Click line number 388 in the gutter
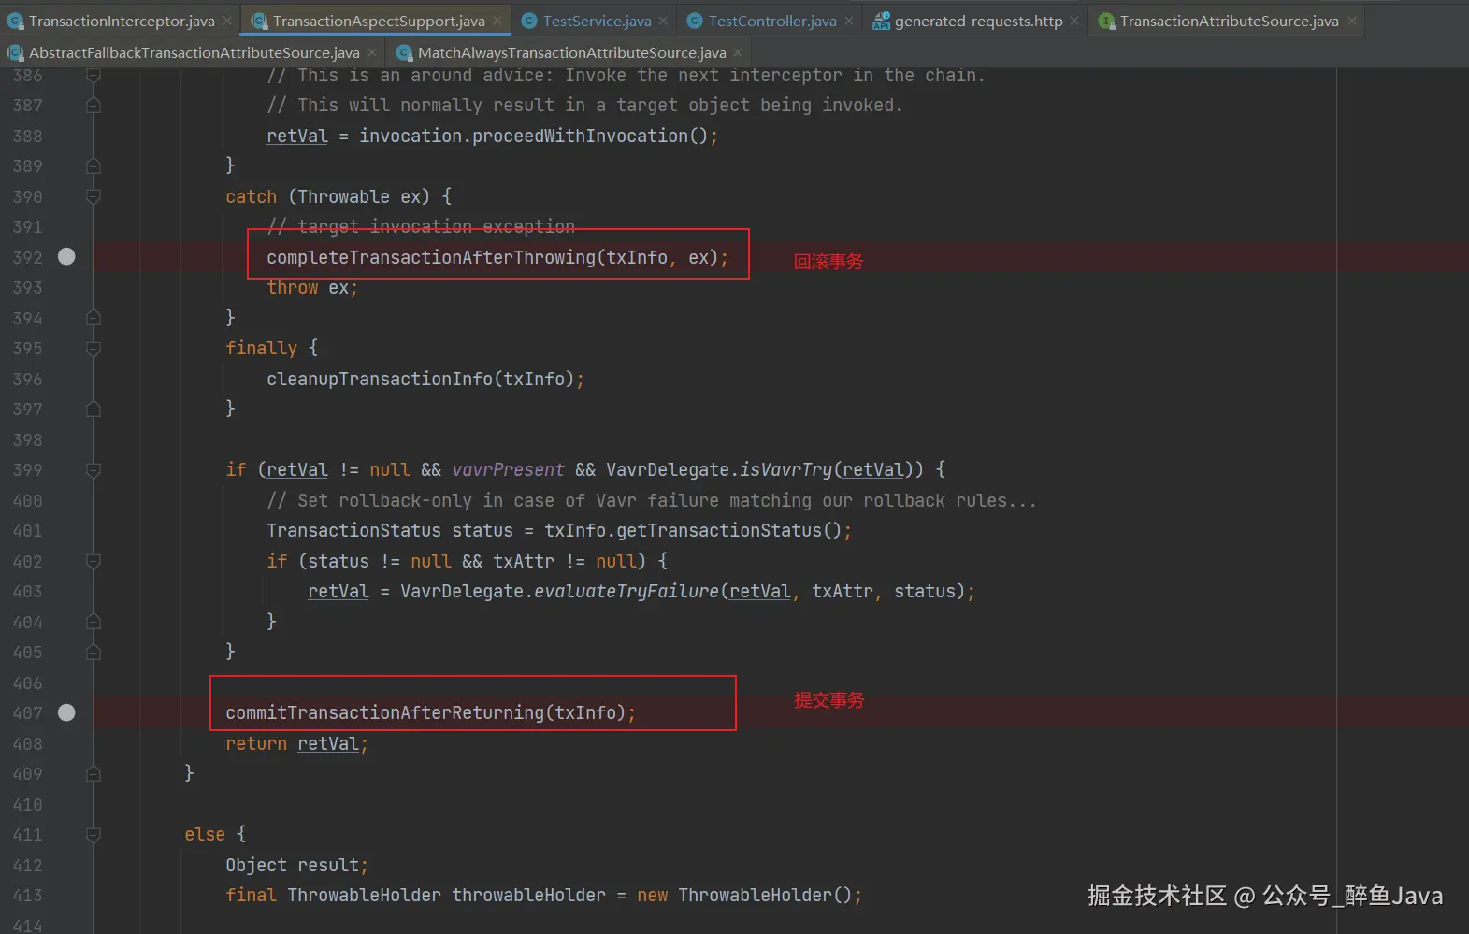1469x934 pixels. [x=27, y=136]
